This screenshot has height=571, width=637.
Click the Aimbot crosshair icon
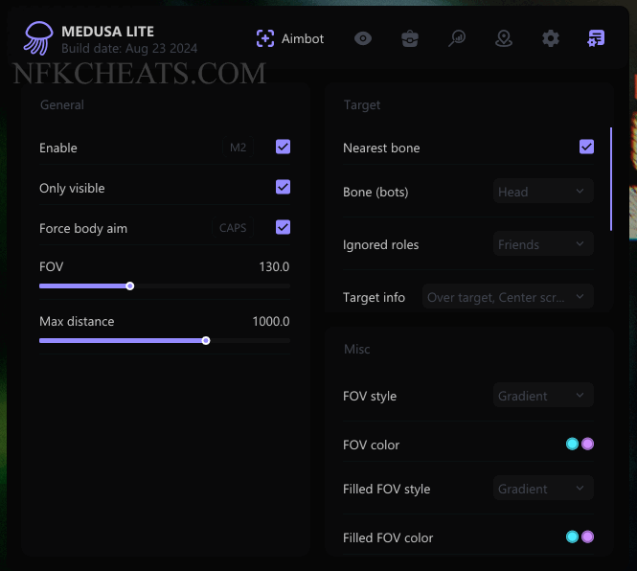265,38
